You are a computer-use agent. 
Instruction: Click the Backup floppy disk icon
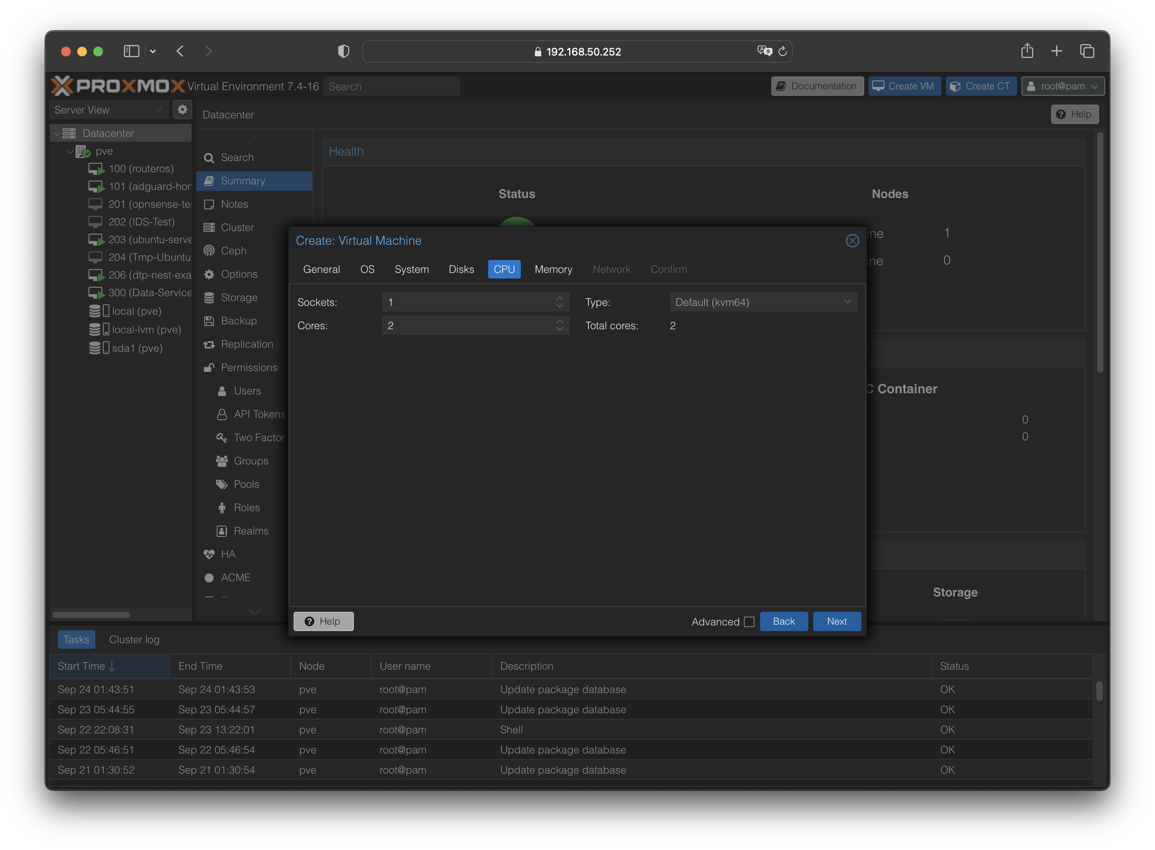pyautogui.click(x=209, y=321)
